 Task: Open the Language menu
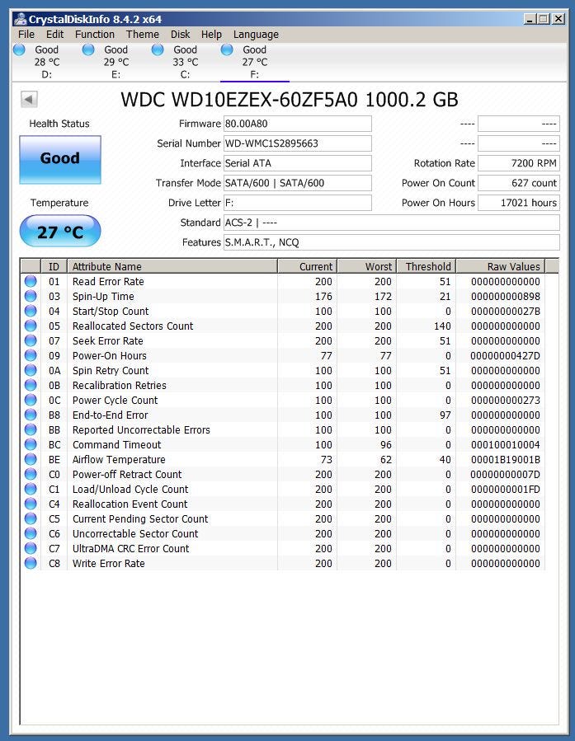pyautogui.click(x=256, y=35)
